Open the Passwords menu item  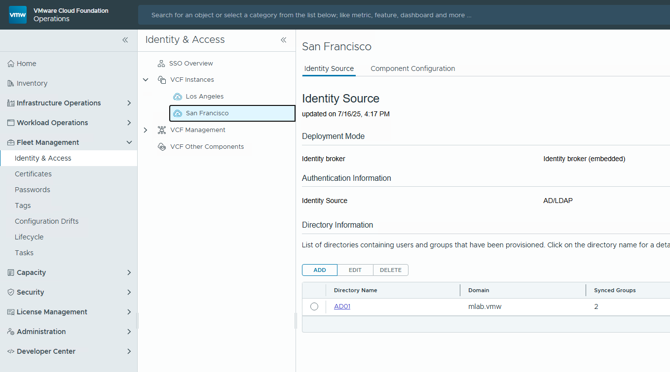pyautogui.click(x=33, y=190)
